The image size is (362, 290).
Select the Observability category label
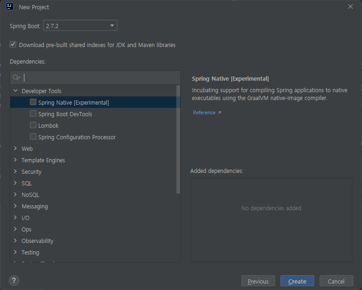[37, 241]
